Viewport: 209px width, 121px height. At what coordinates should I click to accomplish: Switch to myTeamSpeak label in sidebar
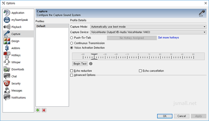20,20
